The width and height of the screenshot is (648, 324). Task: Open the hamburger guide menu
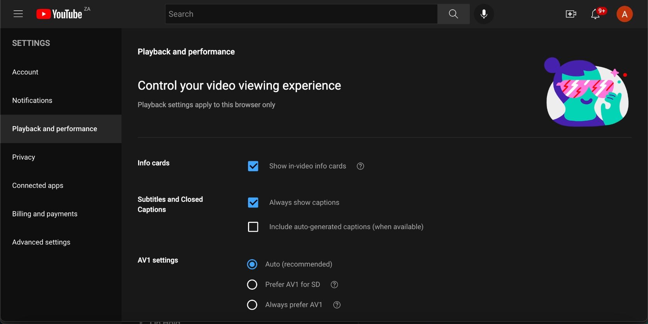pos(18,14)
